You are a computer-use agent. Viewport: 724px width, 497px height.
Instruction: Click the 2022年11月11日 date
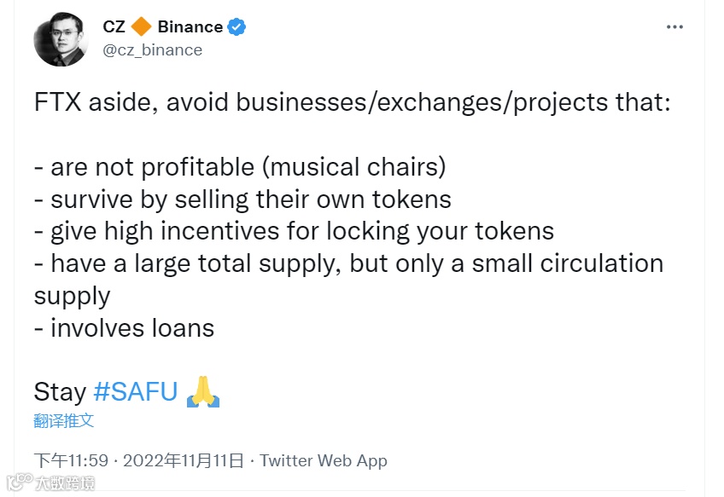pyautogui.click(x=184, y=460)
